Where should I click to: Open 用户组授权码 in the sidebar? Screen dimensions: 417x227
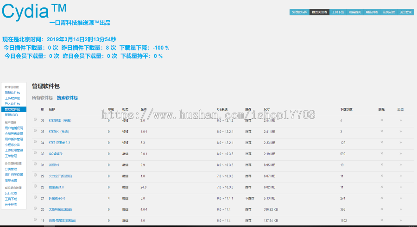[14, 128]
